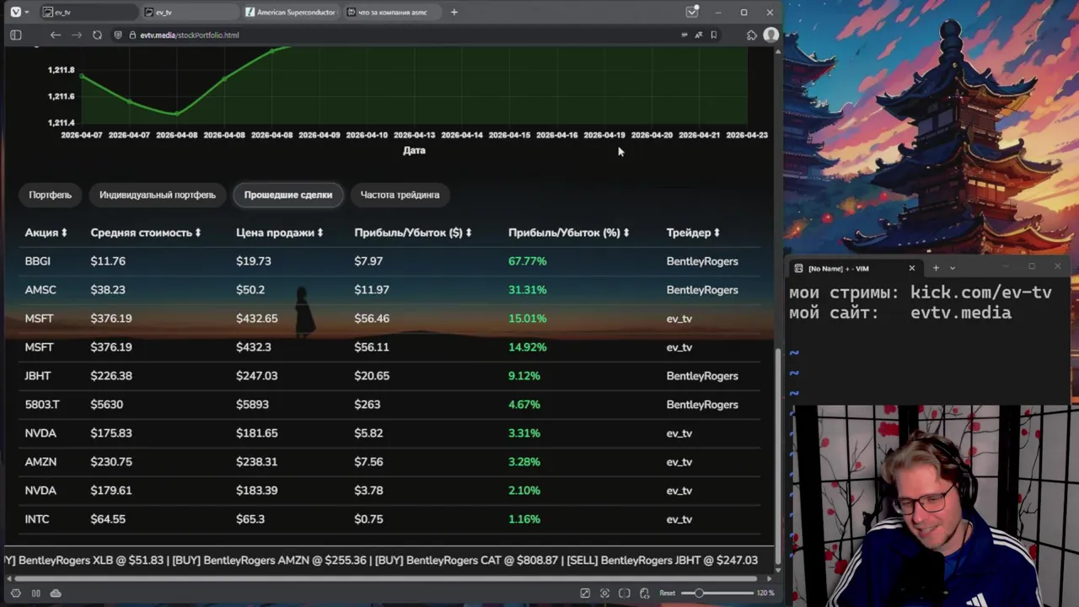
Task: Open the extensions puzzle icon
Action: coord(752,35)
